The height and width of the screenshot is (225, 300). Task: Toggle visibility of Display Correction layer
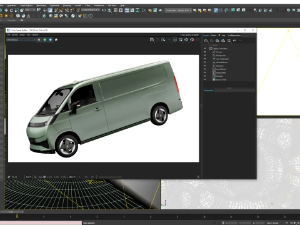(x=205, y=49)
